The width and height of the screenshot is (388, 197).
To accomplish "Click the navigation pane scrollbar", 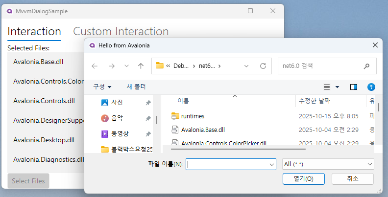I will coord(157,120).
